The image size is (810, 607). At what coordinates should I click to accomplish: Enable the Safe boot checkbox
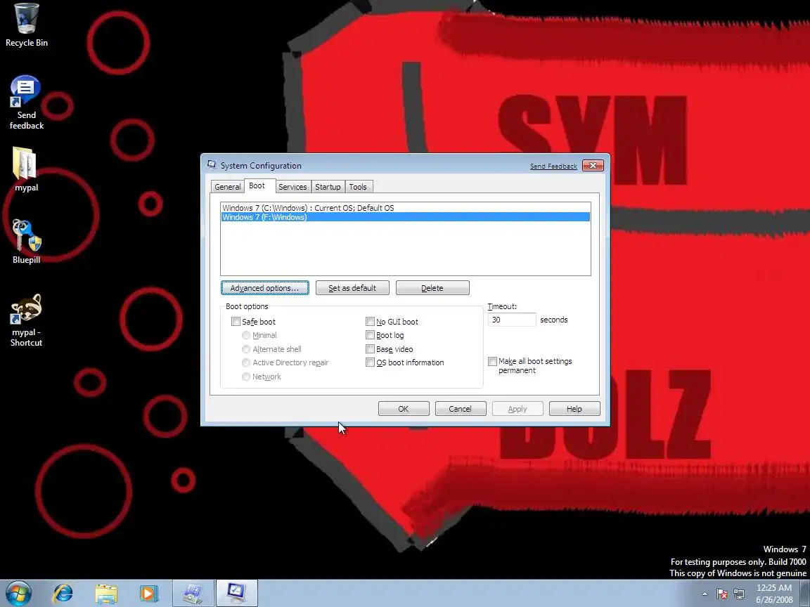pos(236,322)
